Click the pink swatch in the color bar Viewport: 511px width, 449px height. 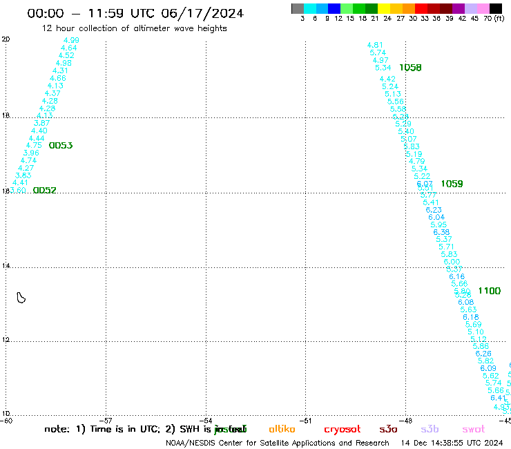(483, 8)
